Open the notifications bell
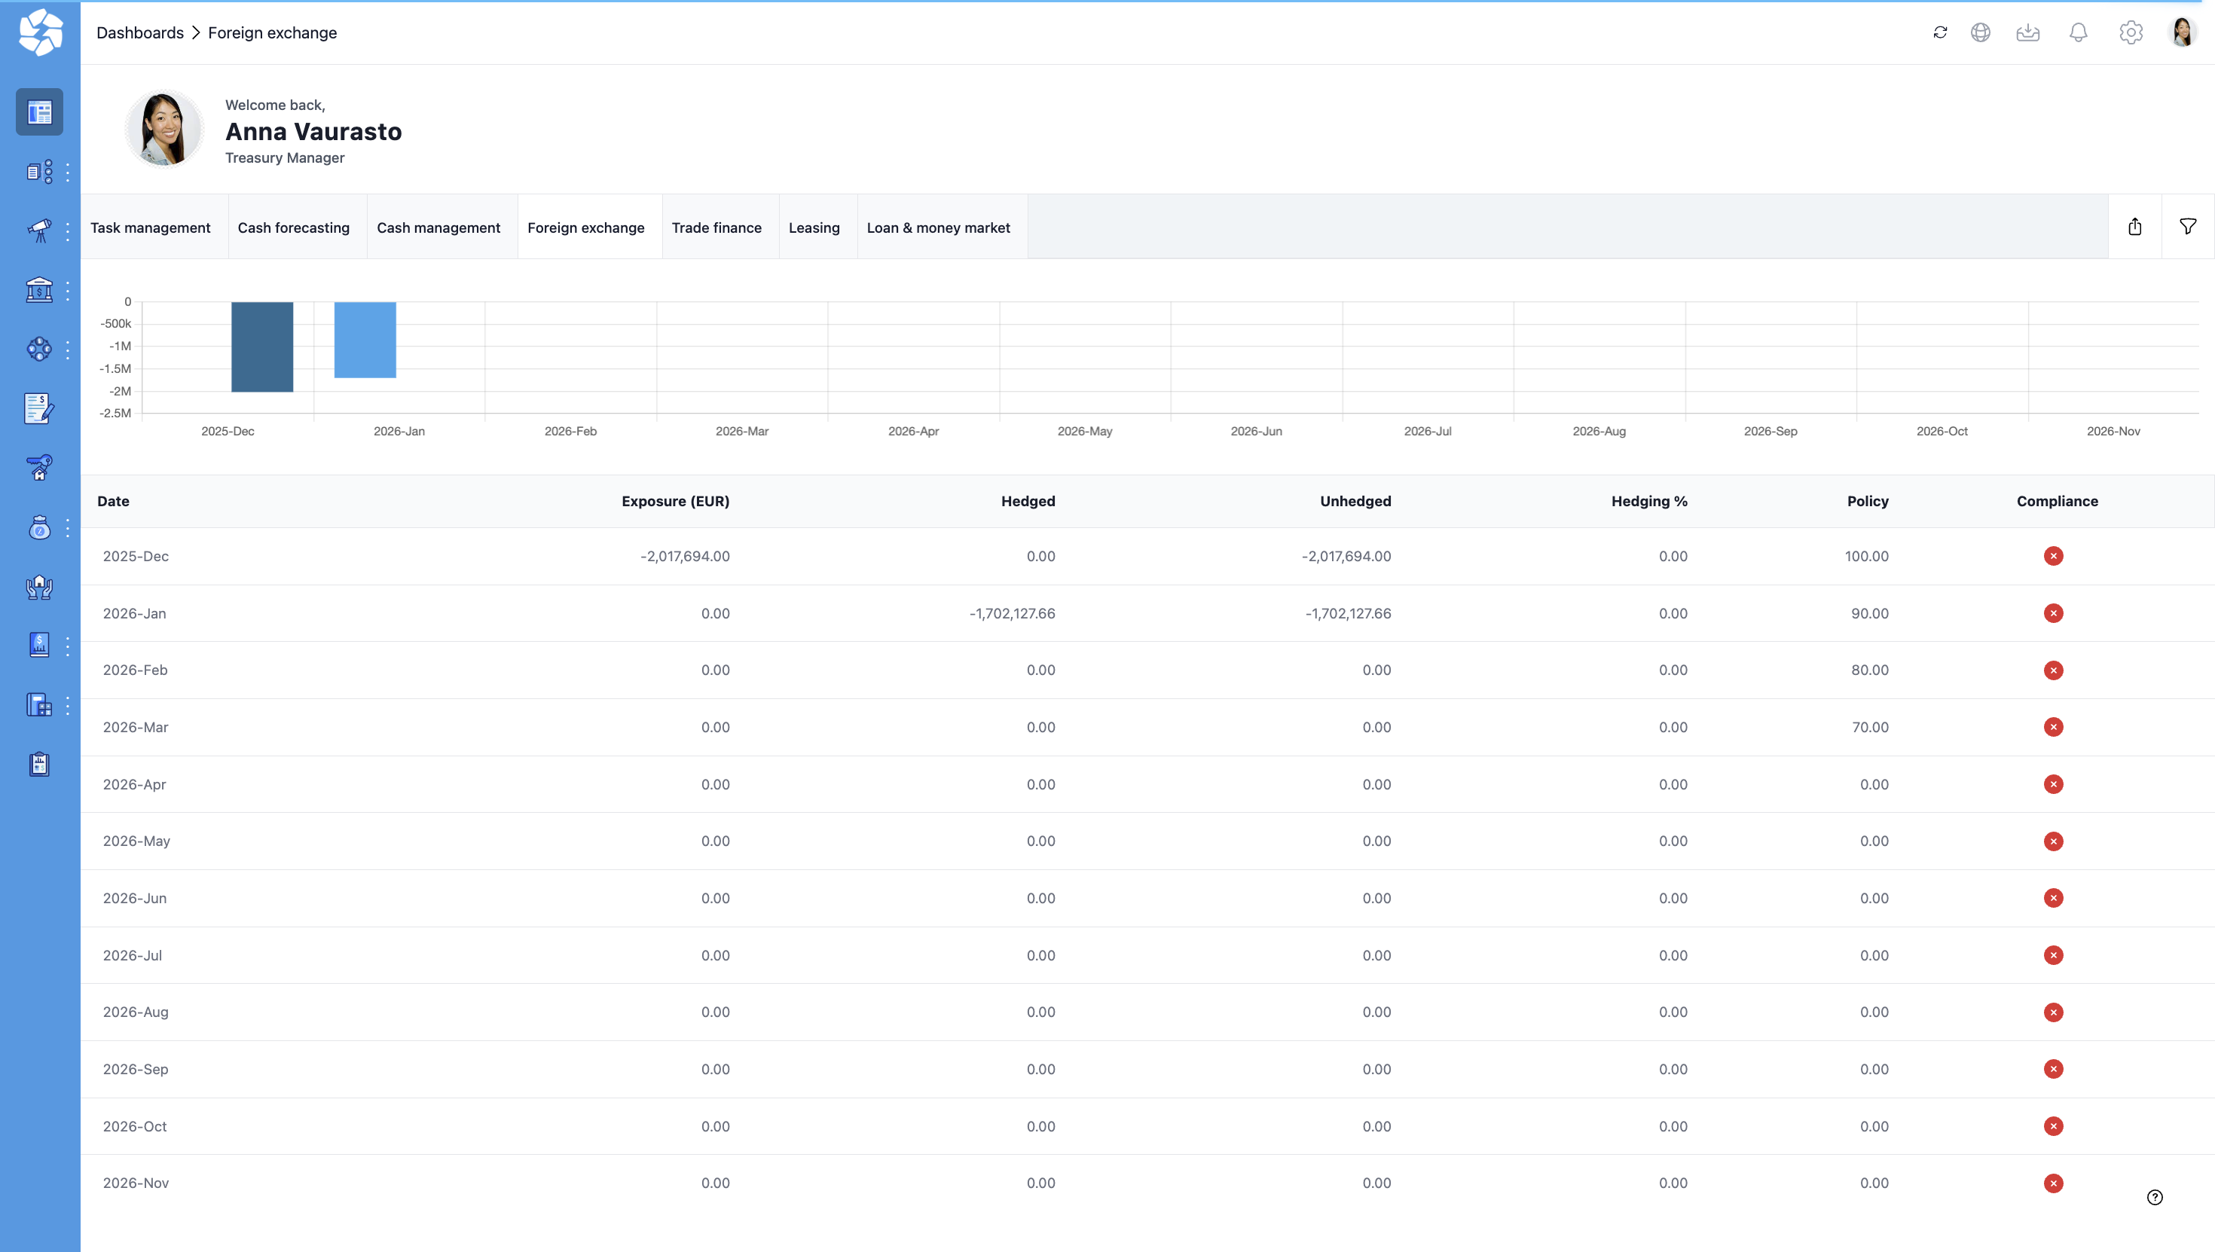The image size is (2215, 1252). (x=2079, y=32)
